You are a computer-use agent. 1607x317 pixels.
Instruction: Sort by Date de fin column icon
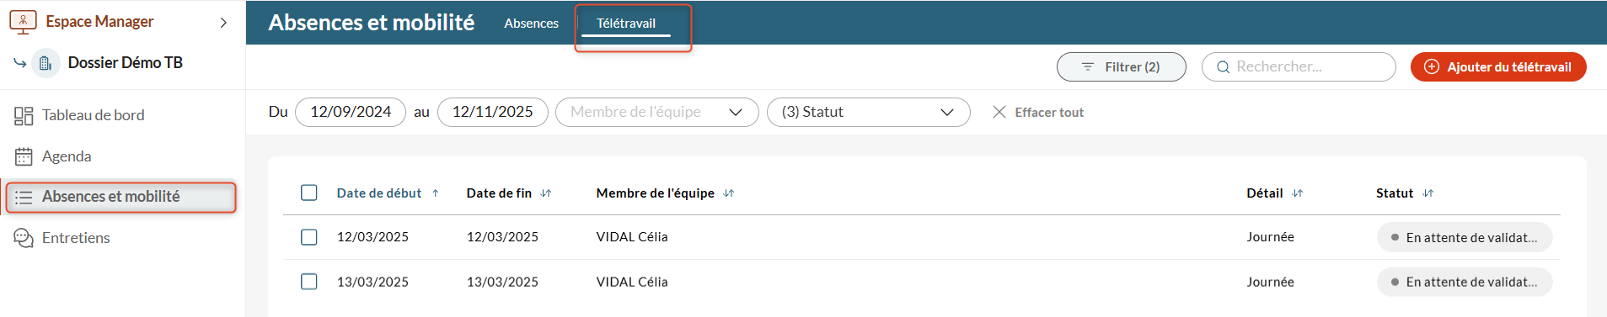(x=546, y=193)
